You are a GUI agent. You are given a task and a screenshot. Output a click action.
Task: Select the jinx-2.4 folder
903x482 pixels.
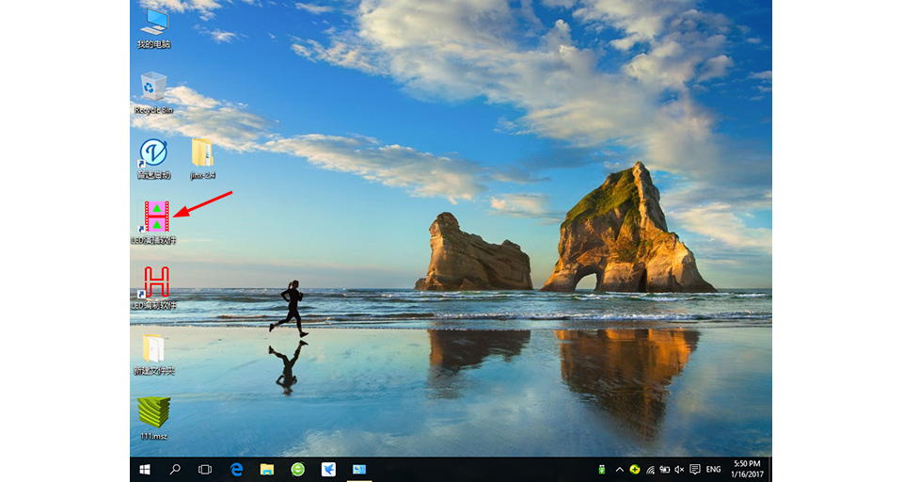pos(202,158)
